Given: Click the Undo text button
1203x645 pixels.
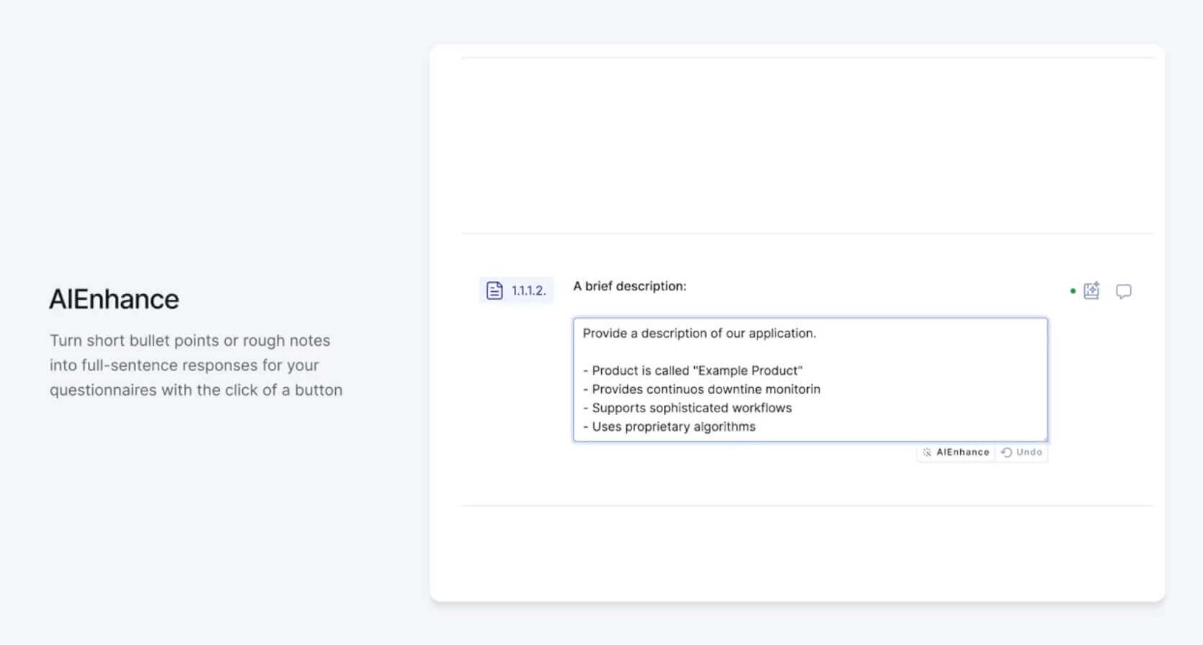Looking at the screenshot, I should pos(1029,453).
